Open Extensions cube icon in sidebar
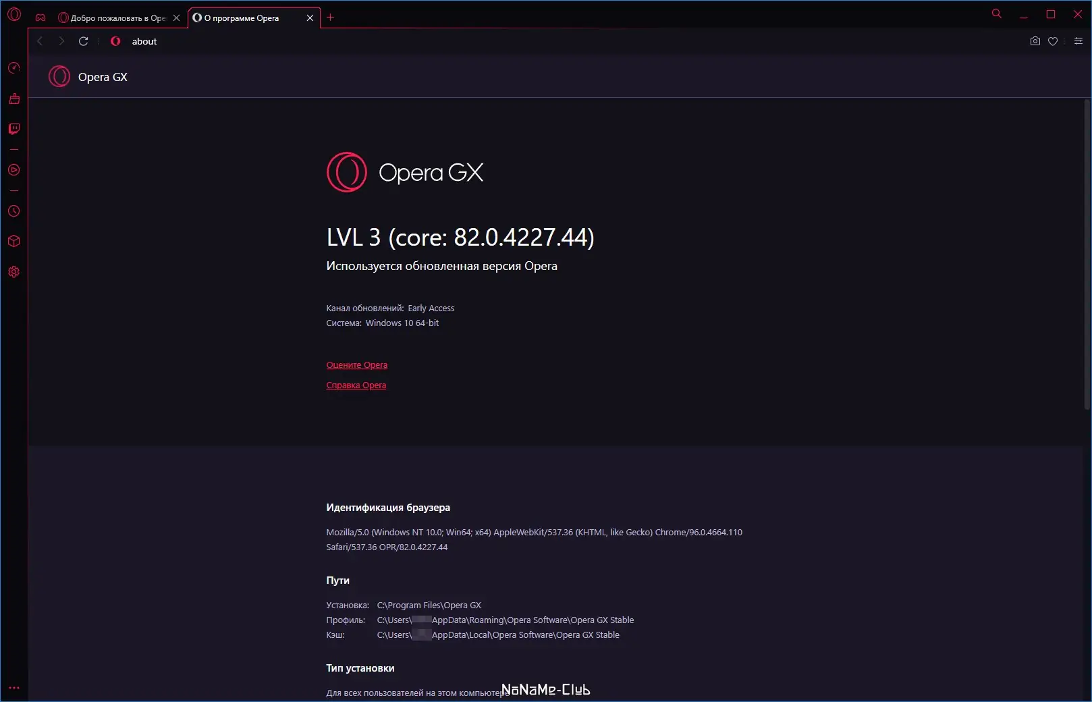This screenshot has height=702, width=1092. pyautogui.click(x=13, y=241)
